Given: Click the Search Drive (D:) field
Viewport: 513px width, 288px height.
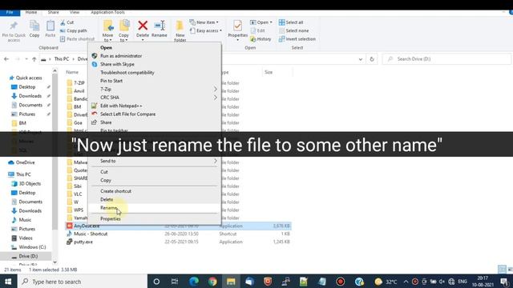Looking at the screenshot, I should pyautogui.click(x=446, y=59).
